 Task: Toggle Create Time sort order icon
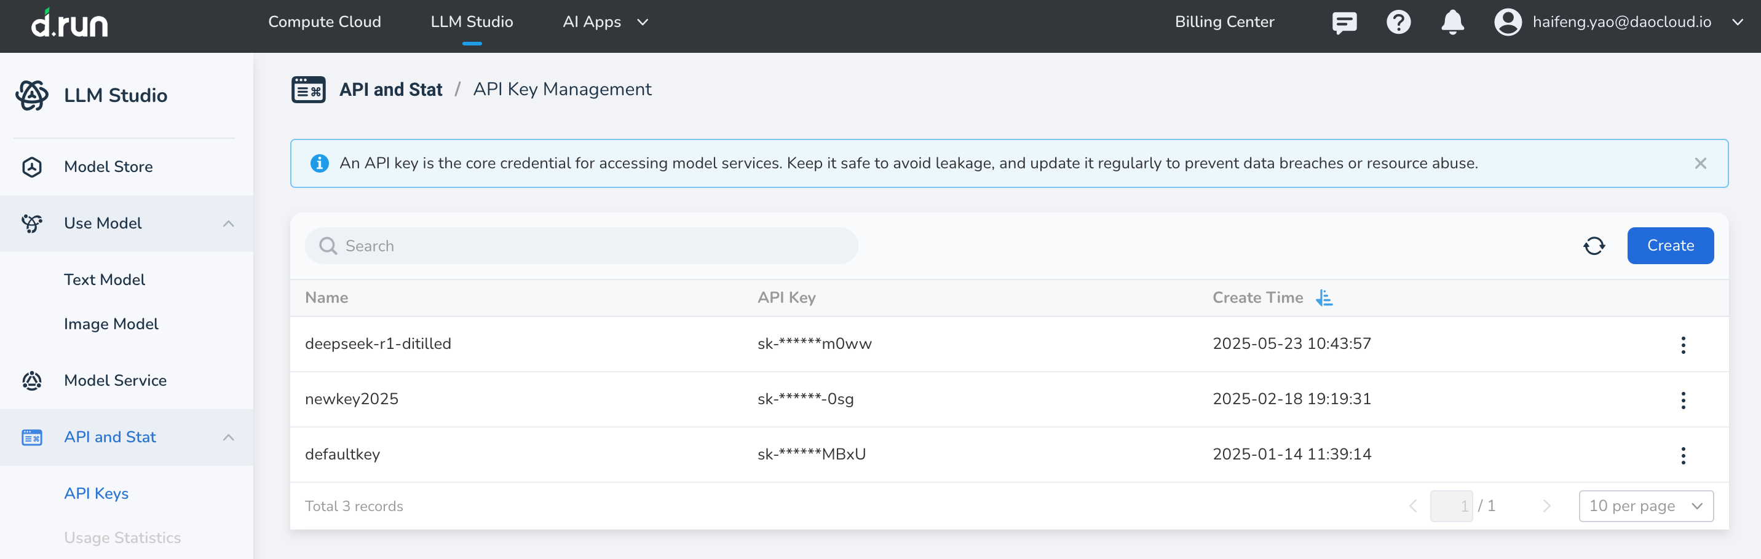click(1324, 298)
